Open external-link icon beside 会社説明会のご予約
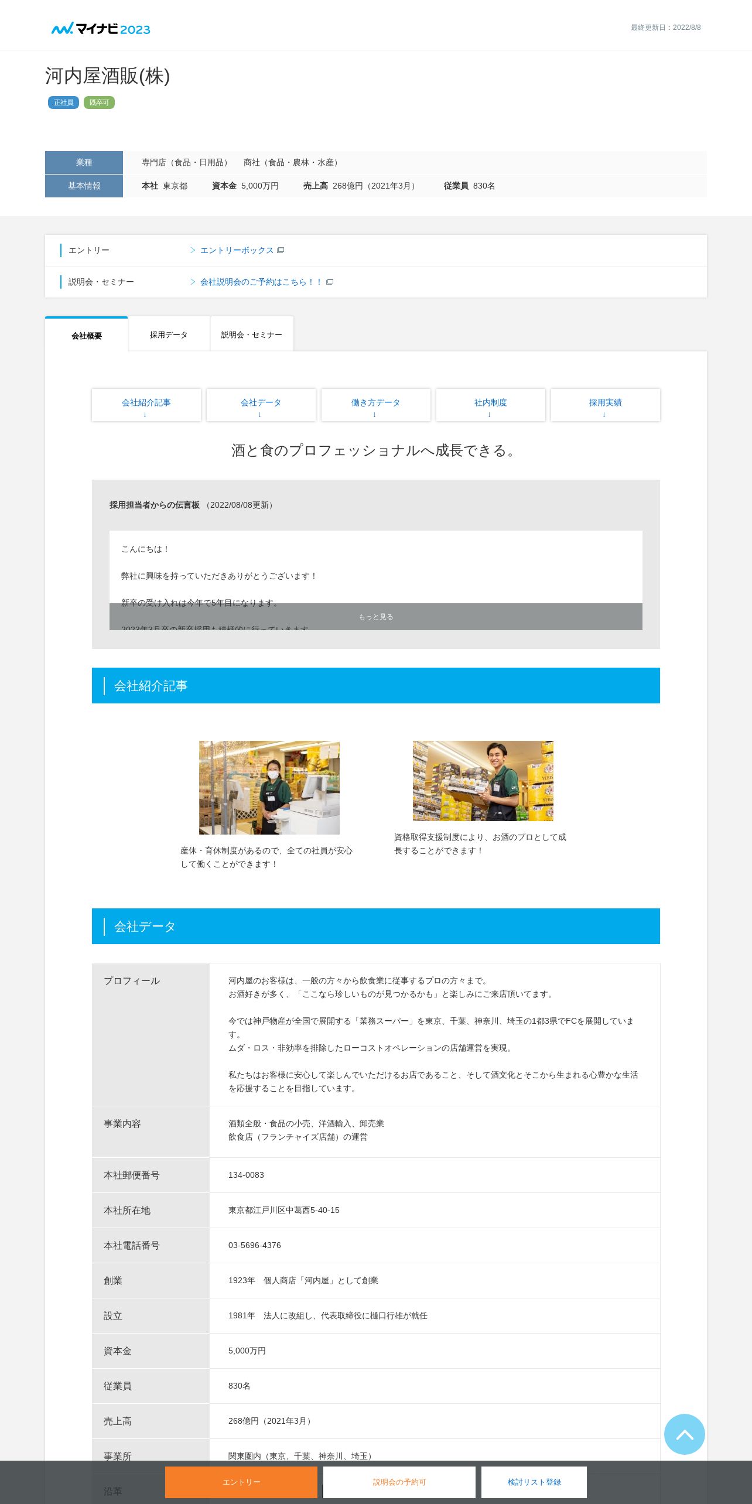752x1504 pixels. (x=330, y=282)
